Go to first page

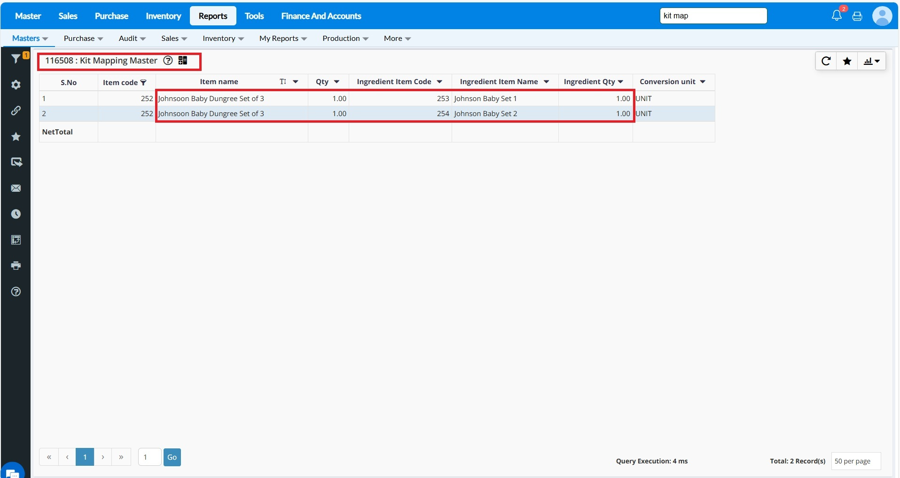[49, 457]
